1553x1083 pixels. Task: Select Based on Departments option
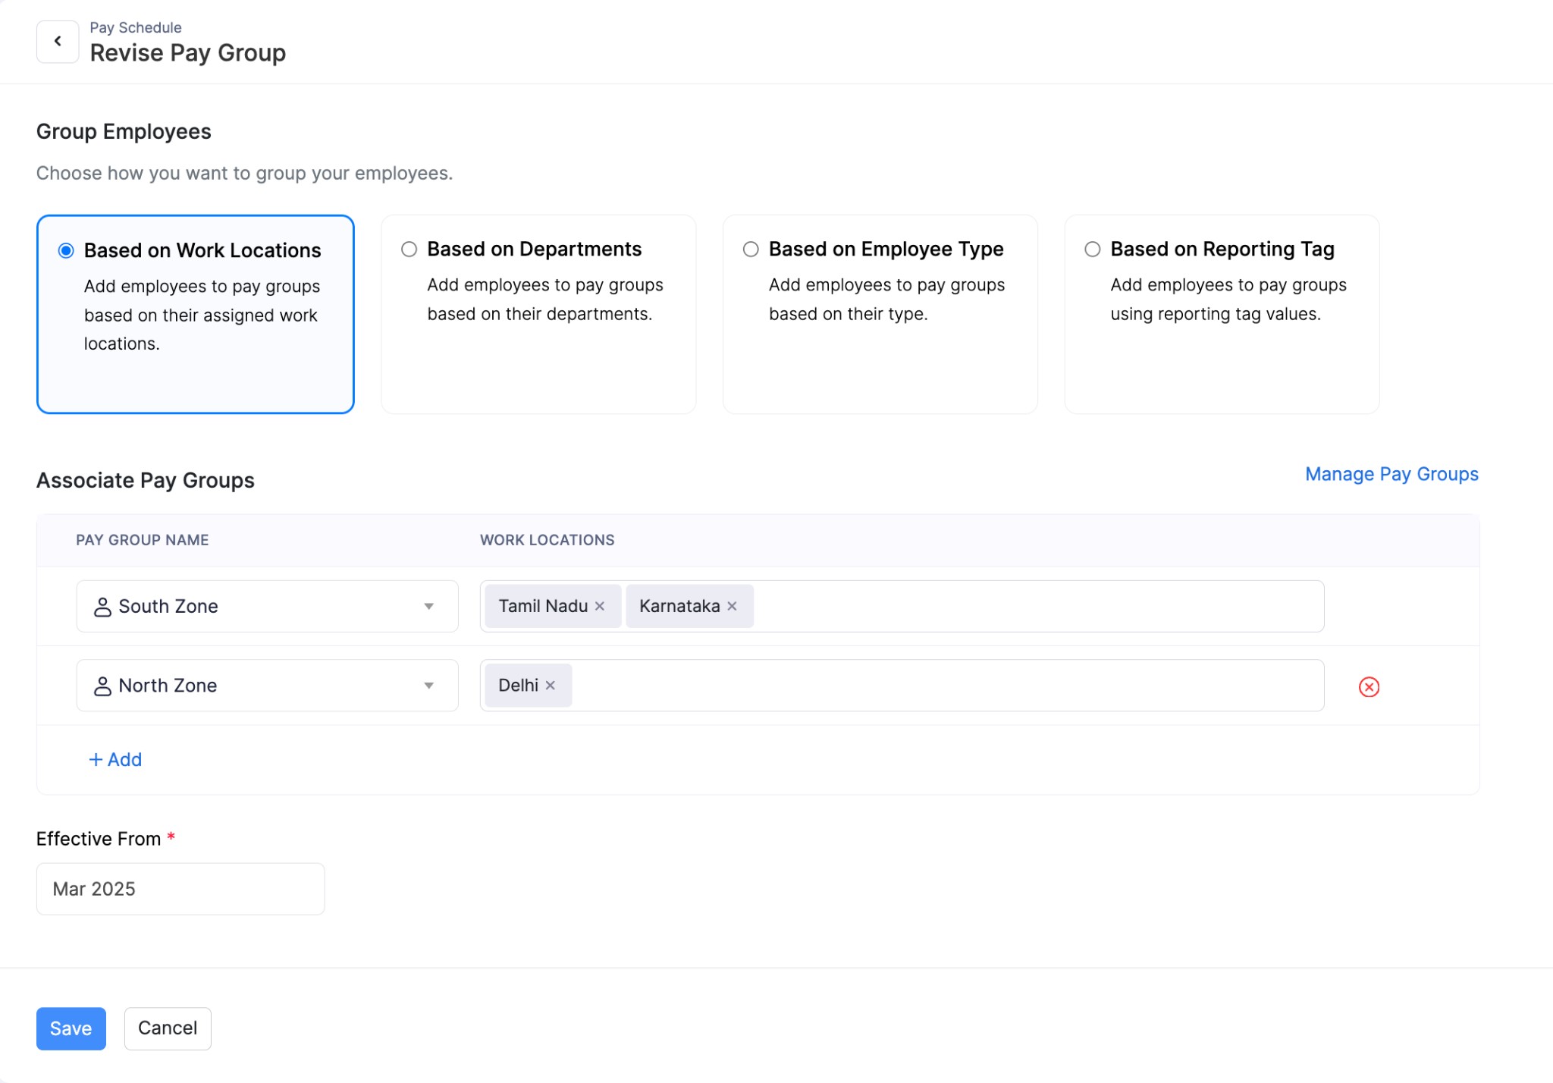tap(409, 250)
